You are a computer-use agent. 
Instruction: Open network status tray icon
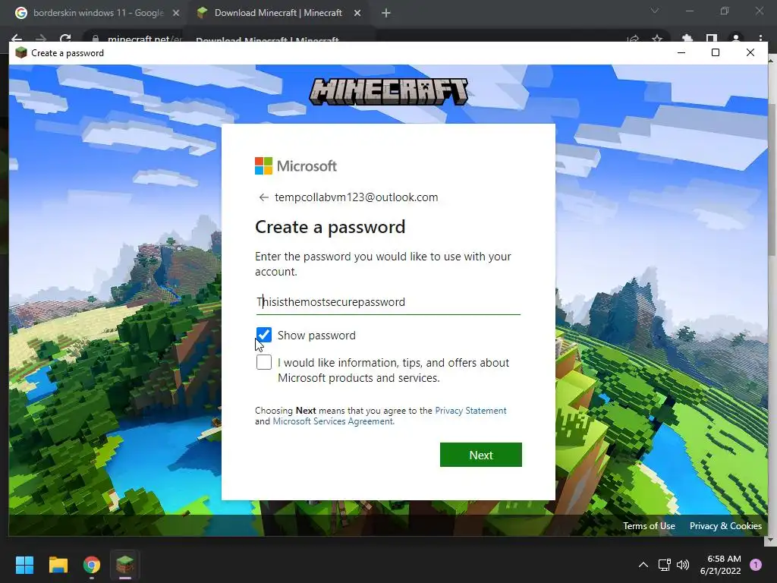tap(664, 565)
